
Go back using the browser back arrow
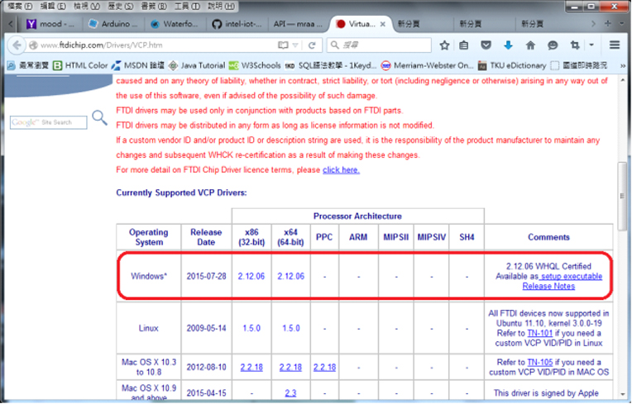coord(17,45)
